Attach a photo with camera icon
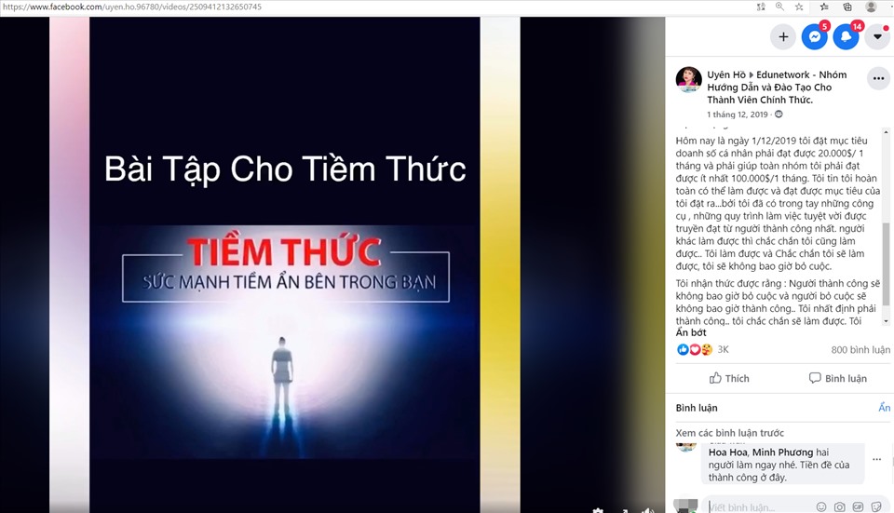This screenshot has width=894, height=513. click(x=839, y=506)
